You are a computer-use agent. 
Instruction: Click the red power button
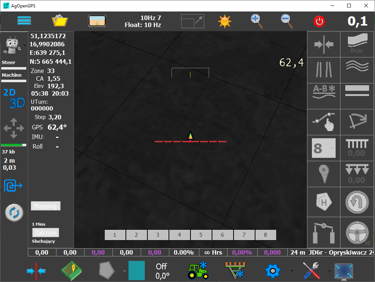pos(319,21)
